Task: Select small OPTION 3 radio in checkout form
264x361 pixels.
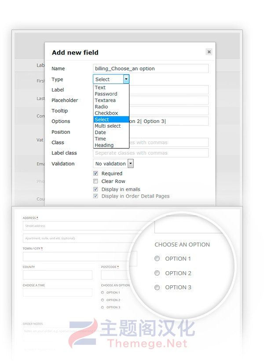Action: pos(103,307)
